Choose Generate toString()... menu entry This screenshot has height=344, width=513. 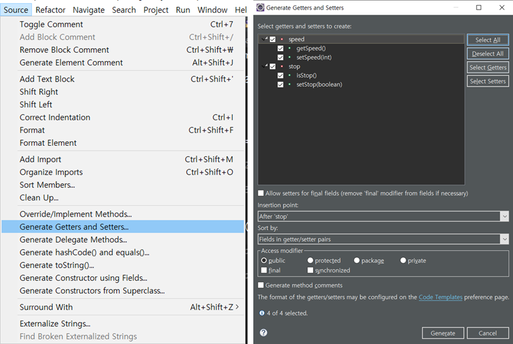123,265
